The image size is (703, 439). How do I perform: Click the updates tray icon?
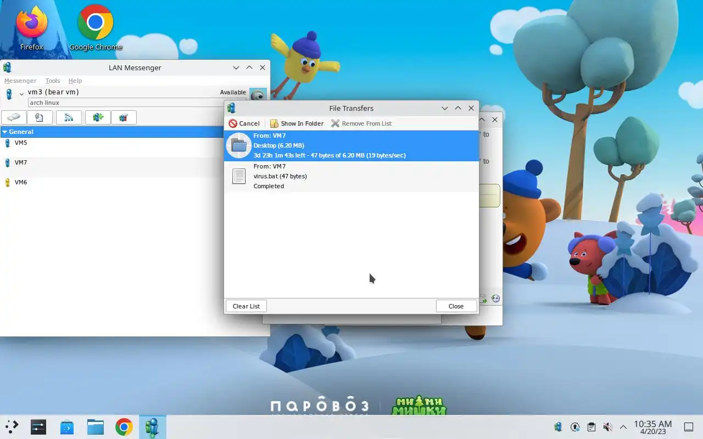click(x=575, y=427)
